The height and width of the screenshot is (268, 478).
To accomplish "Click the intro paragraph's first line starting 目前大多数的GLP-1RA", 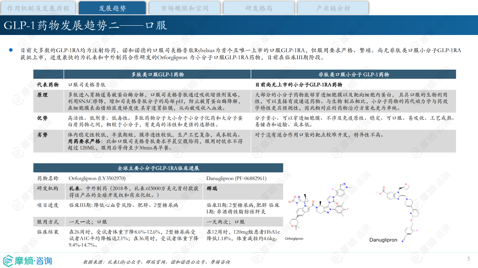I will (240, 50).
